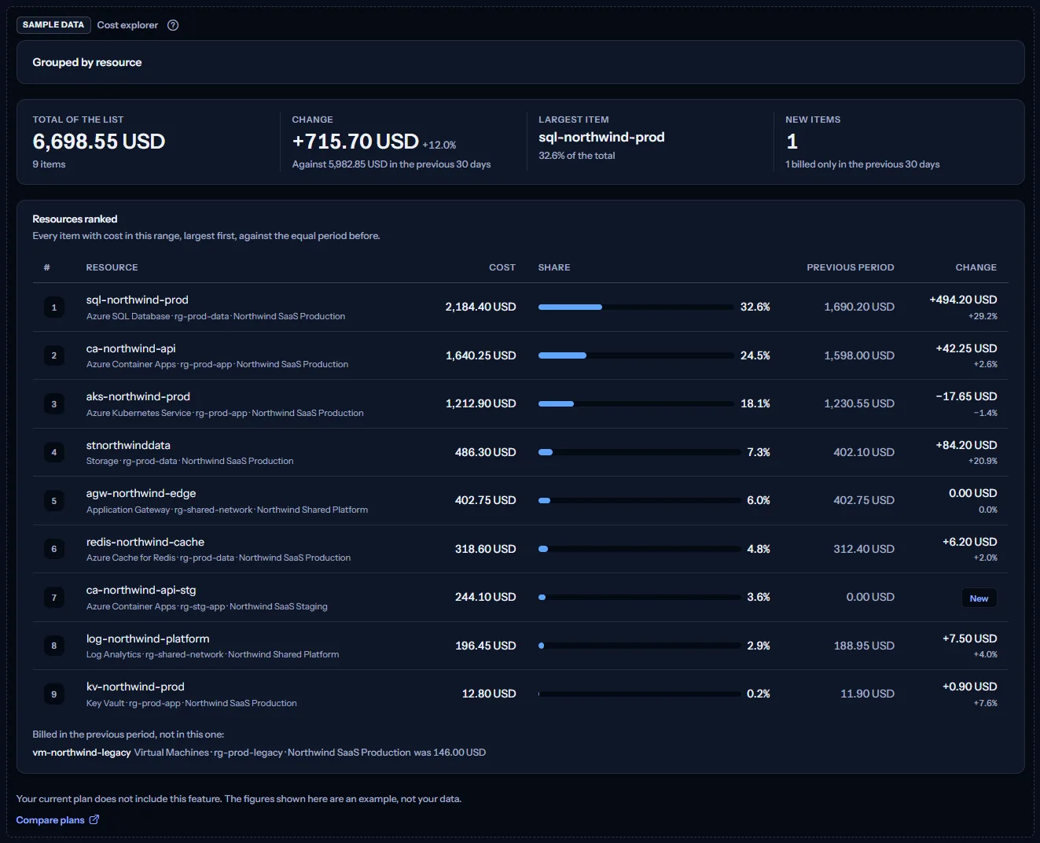Click the share bar for aks-northwind-prod
The height and width of the screenshot is (843, 1040).
click(636, 403)
